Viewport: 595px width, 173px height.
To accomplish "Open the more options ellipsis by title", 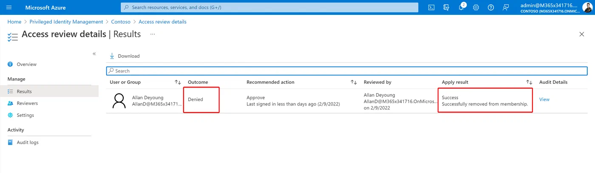I will click(x=153, y=34).
